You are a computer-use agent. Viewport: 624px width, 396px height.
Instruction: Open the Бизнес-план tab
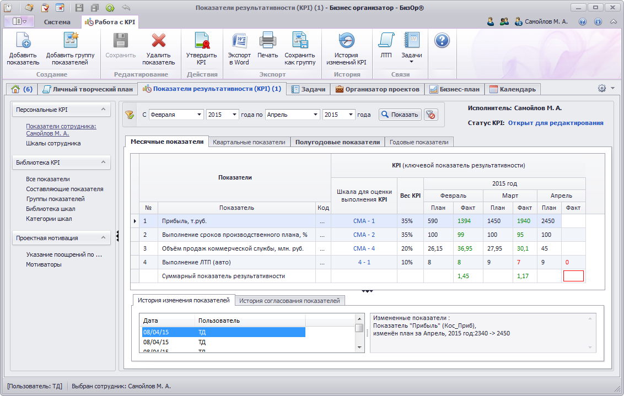click(455, 89)
